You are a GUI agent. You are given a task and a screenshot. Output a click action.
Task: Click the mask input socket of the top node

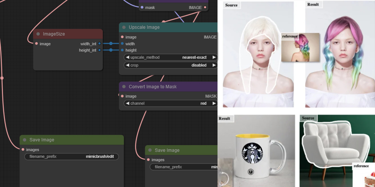click(x=142, y=7)
